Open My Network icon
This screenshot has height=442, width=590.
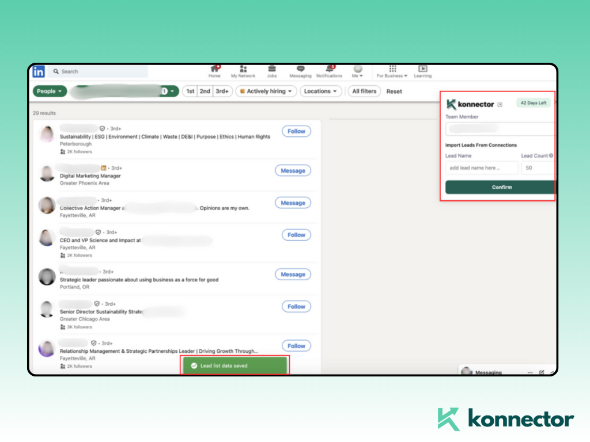pos(243,71)
